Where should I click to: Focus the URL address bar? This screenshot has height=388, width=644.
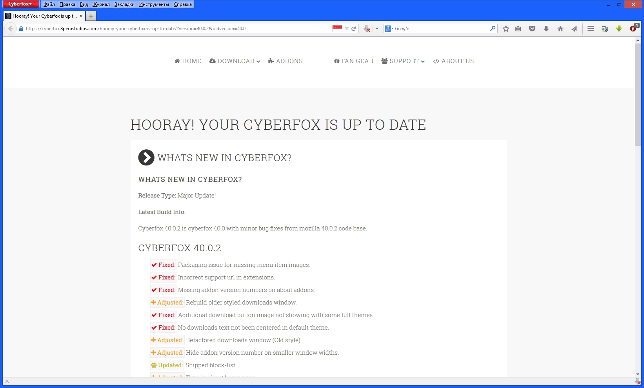point(176,29)
